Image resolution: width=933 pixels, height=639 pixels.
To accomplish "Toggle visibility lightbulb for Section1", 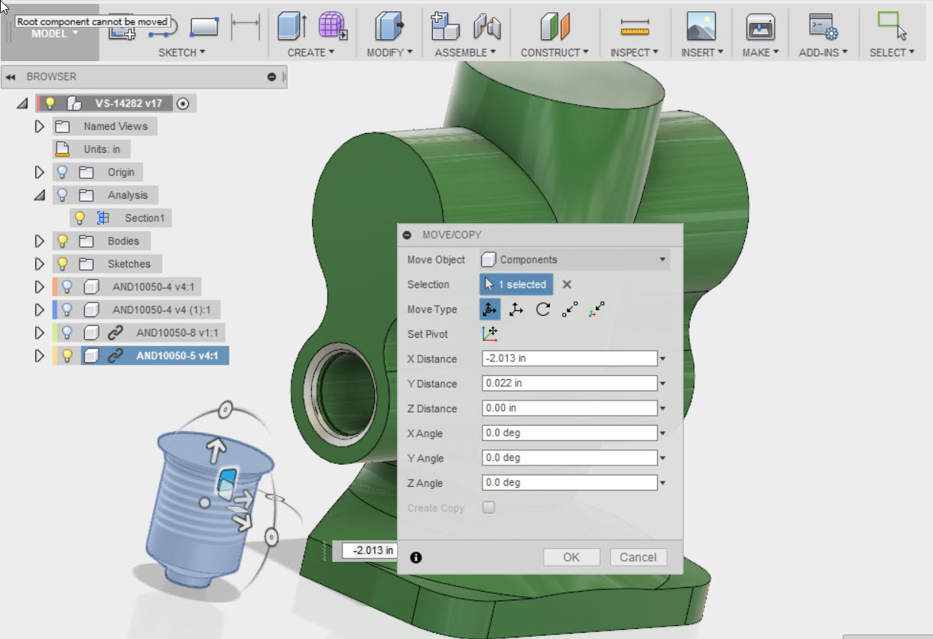I will 79,218.
